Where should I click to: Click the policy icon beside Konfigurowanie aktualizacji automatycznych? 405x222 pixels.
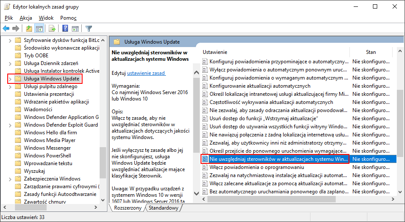(205, 86)
